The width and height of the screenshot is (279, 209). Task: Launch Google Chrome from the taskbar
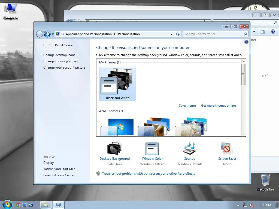point(18,205)
